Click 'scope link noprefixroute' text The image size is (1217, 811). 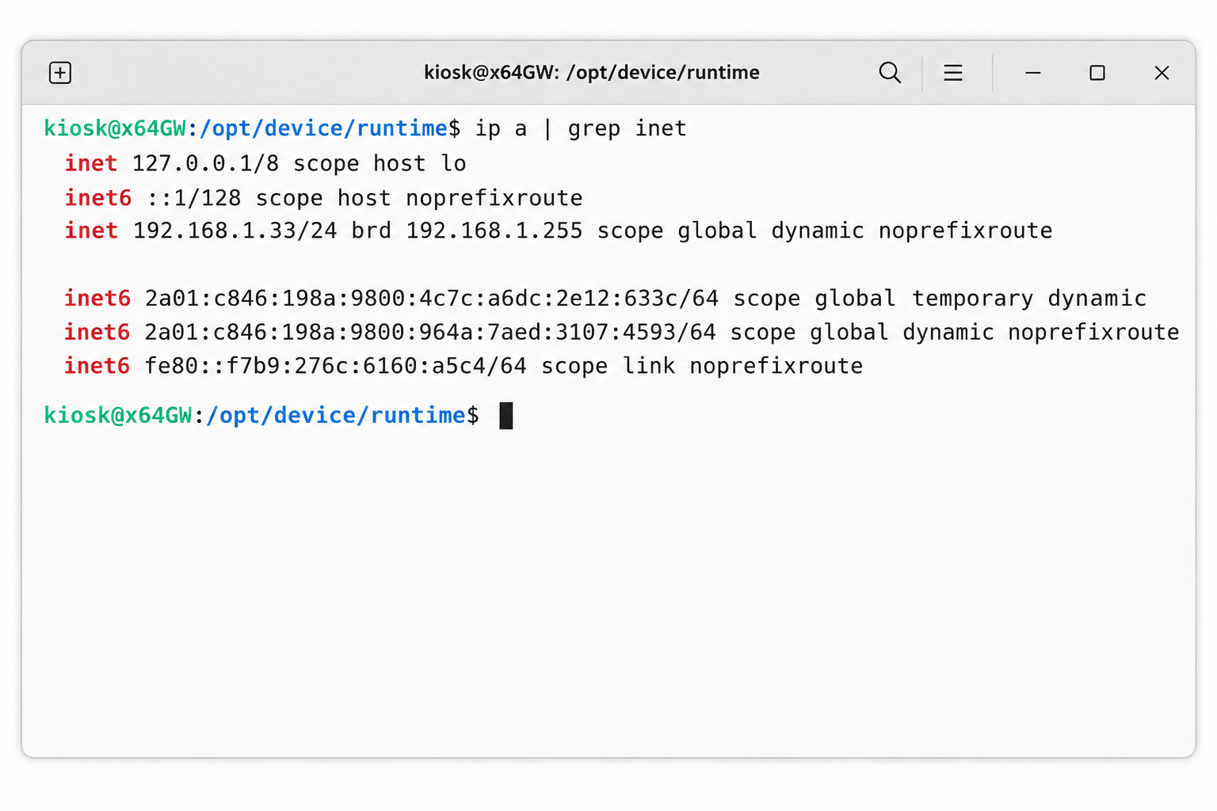point(702,366)
